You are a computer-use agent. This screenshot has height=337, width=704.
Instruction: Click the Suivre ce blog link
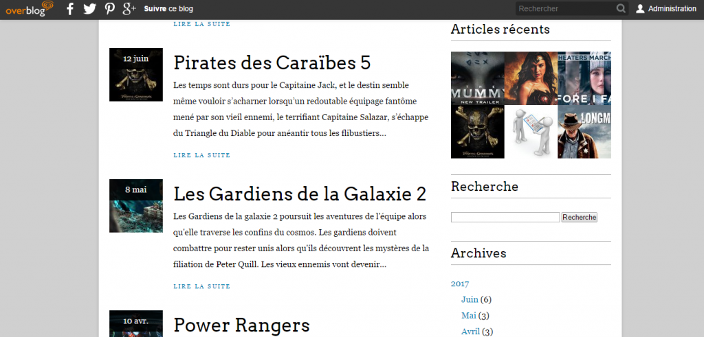click(168, 9)
